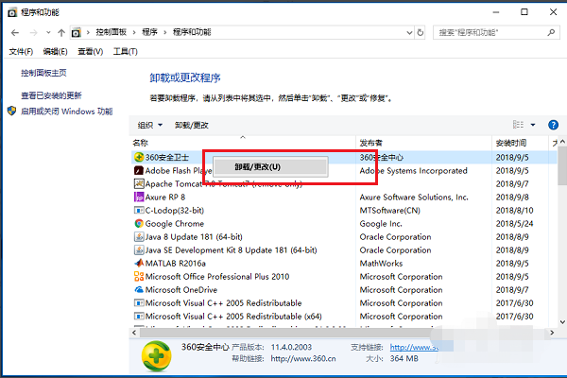Choose 卸载/更改(U) in the context menu
This screenshot has width=567, height=378.
[x=270, y=166]
